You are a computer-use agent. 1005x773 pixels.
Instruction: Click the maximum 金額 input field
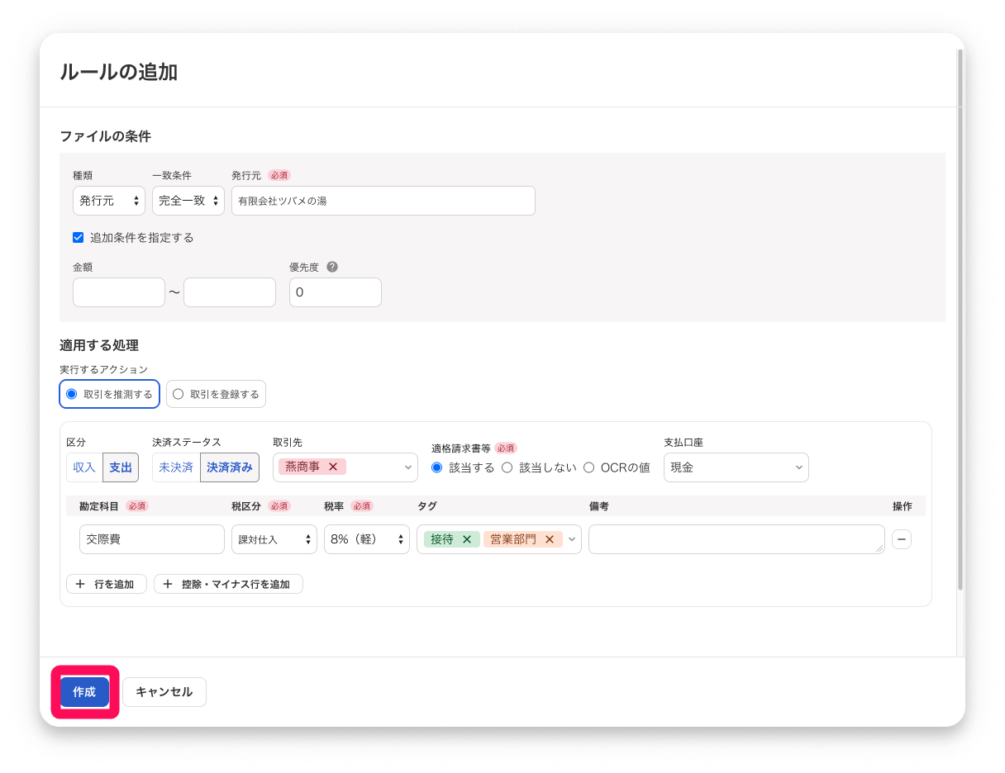[x=230, y=292]
